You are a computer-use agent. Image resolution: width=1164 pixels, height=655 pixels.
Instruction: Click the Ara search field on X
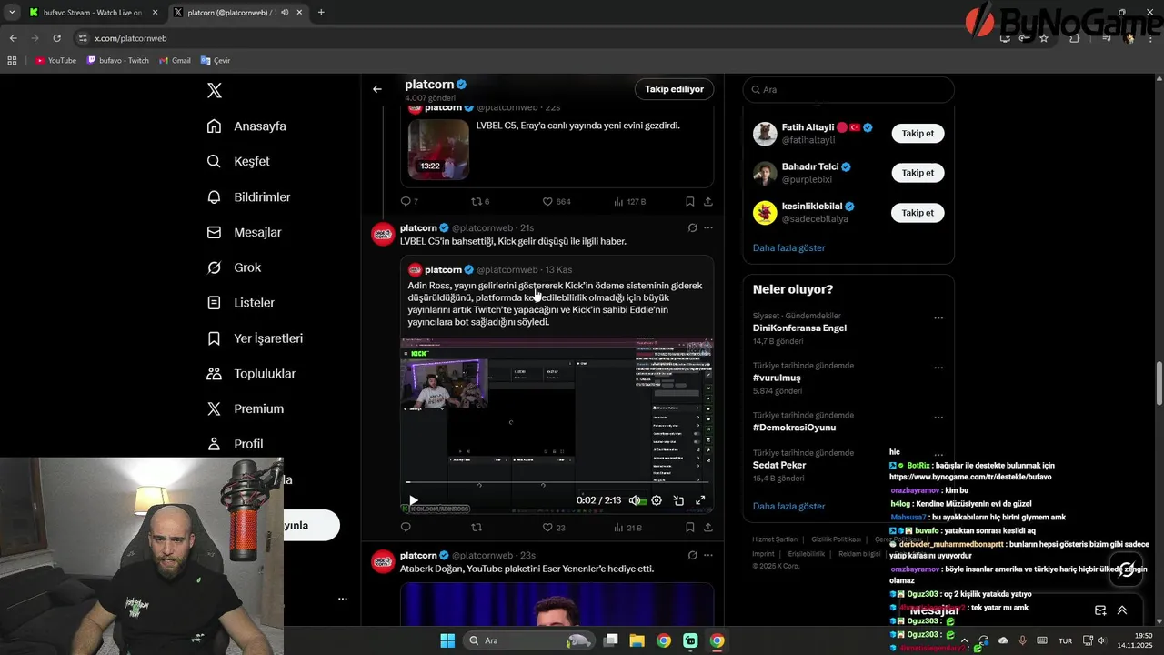point(848,90)
